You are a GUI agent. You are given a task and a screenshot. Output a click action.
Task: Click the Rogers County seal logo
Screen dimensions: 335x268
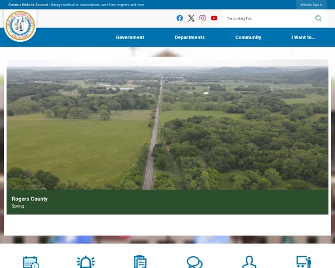pos(21,26)
